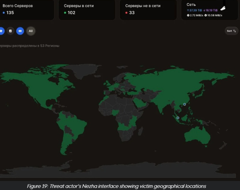Click the marker dot near Hong Kong
Screen dimensions: 240x190
click(x=184, y=104)
